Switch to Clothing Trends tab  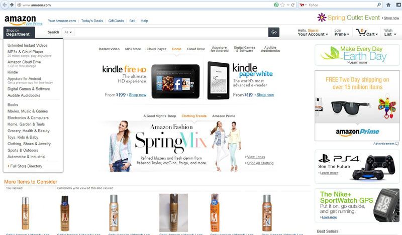pyautogui.click(x=194, y=116)
